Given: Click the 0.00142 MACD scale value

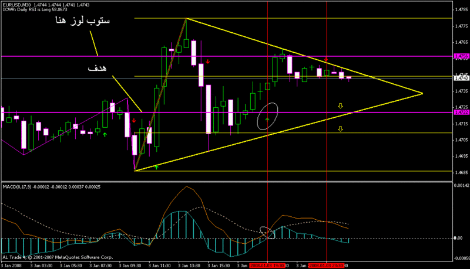Looking at the screenshot, I should 462,185.
